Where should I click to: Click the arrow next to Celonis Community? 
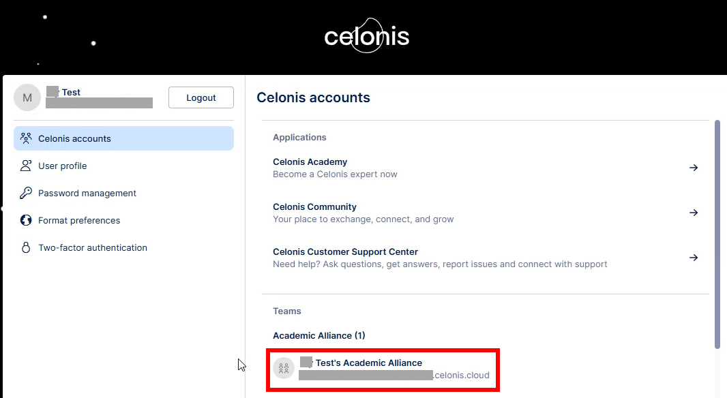tap(694, 213)
